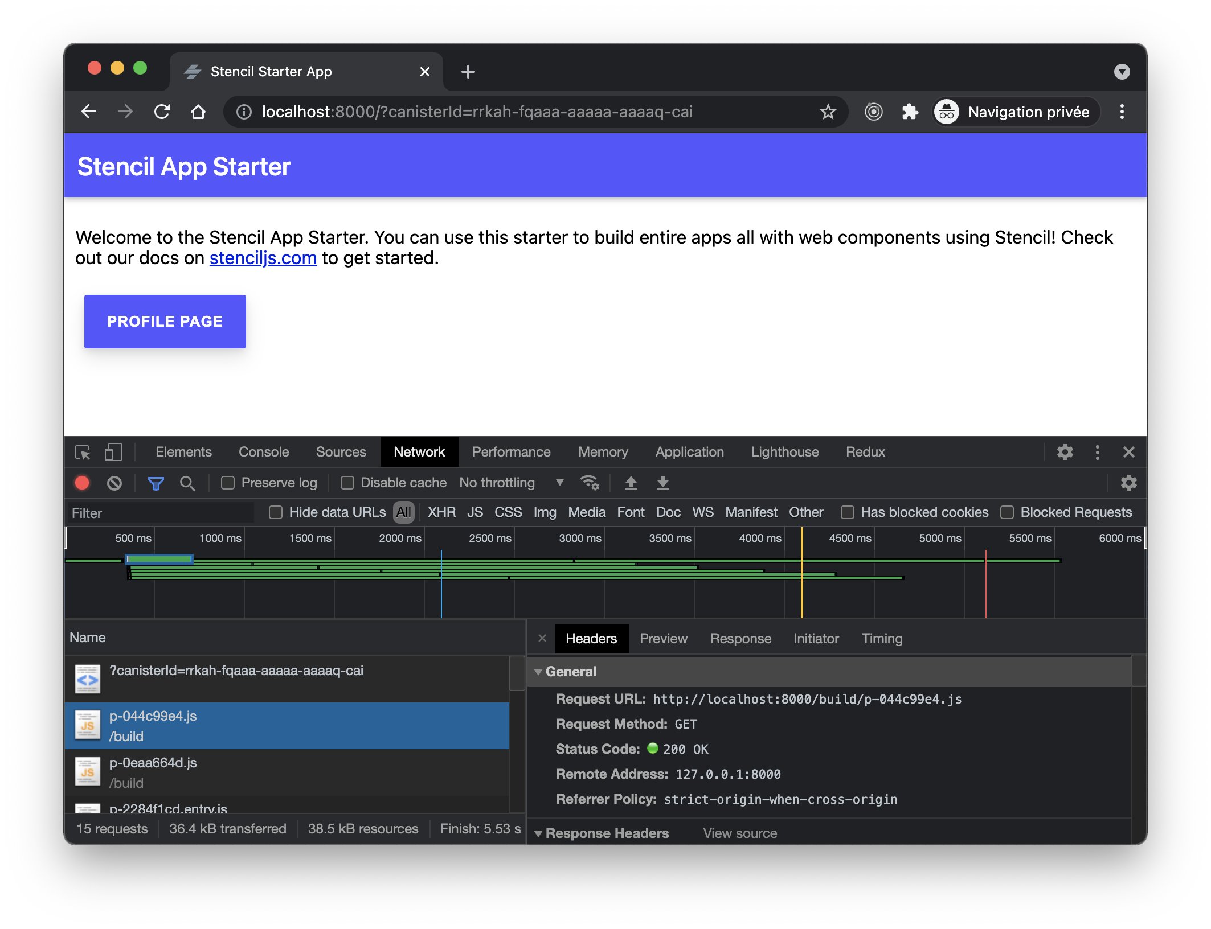Open the Redux tab
1211x929 pixels.
click(865, 452)
